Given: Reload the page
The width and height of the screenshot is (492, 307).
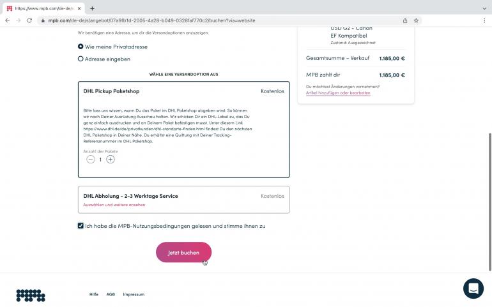Looking at the screenshot, I should tap(29, 20).
